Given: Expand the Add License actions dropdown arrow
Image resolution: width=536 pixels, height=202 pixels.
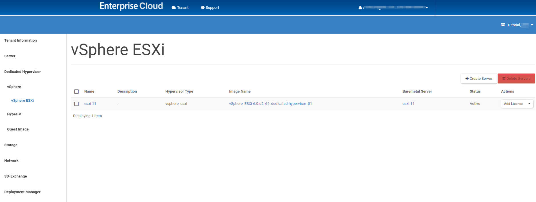Looking at the screenshot, I should pyautogui.click(x=529, y=104).
